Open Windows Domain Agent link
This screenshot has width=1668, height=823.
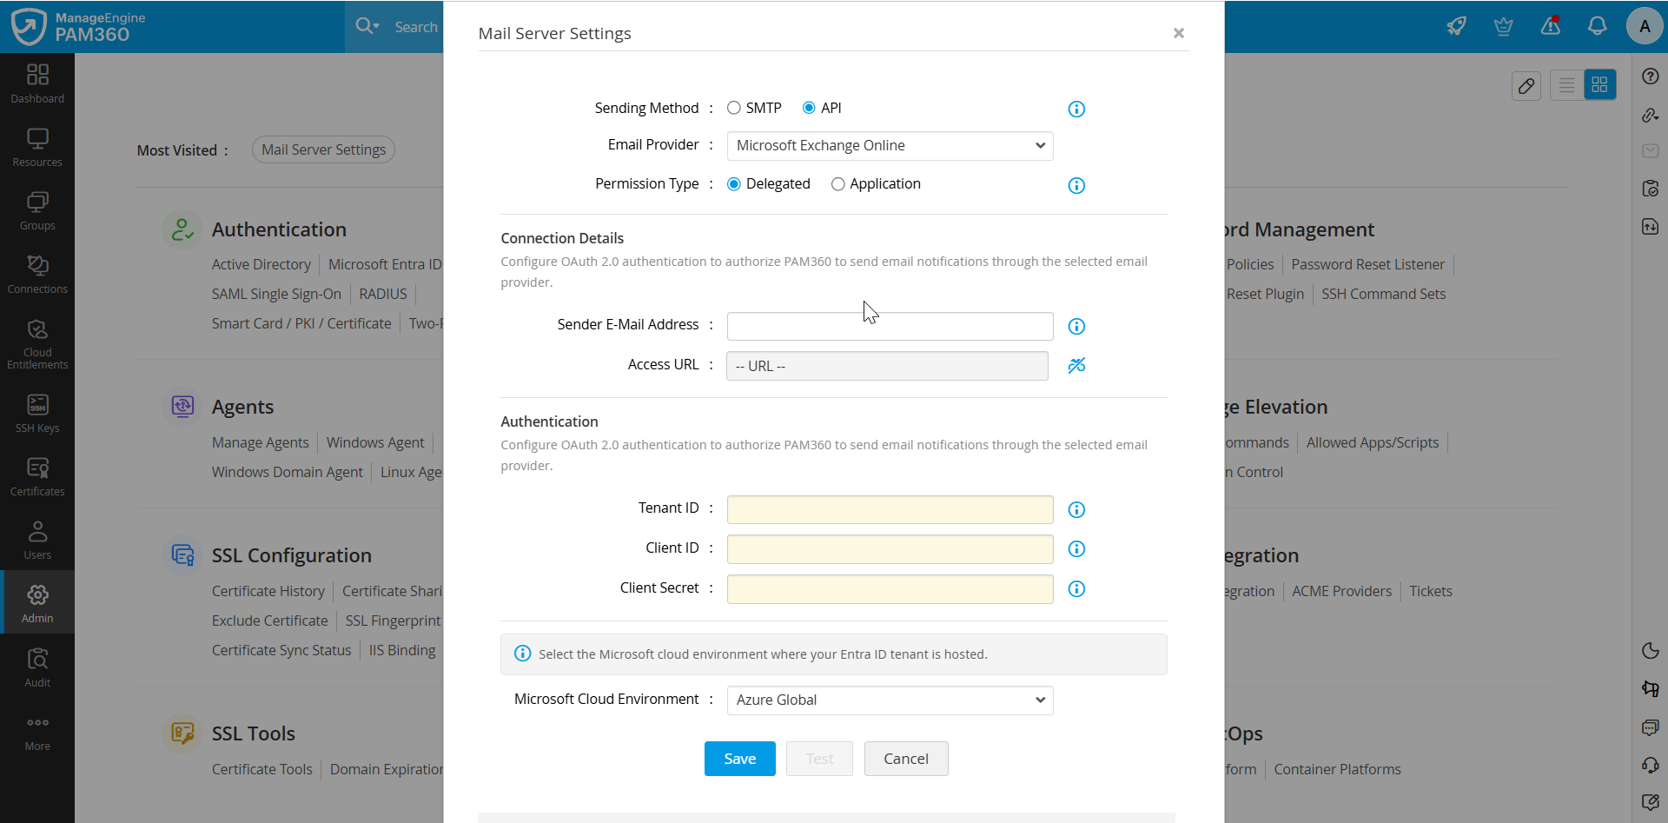288,472
